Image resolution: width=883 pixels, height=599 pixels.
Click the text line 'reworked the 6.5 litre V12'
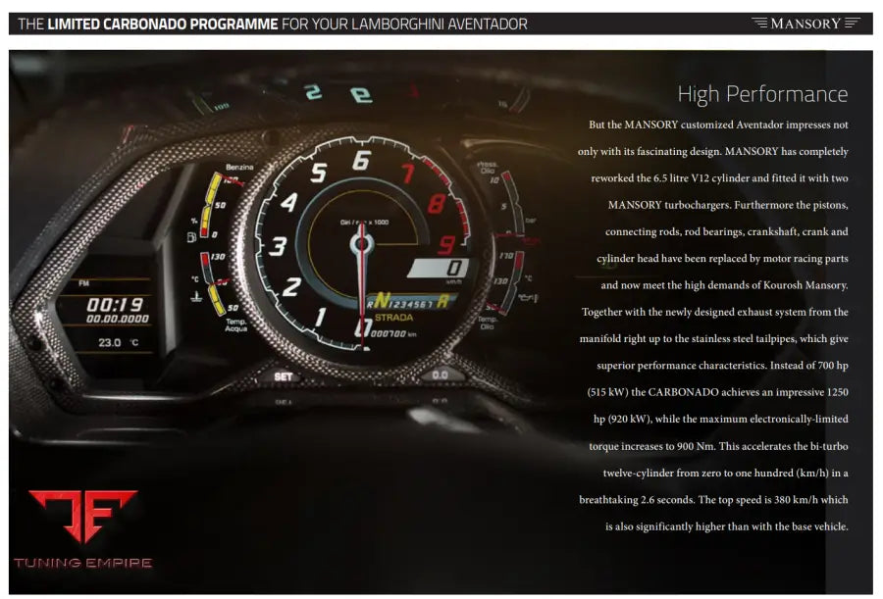click(x=720, y=177)
